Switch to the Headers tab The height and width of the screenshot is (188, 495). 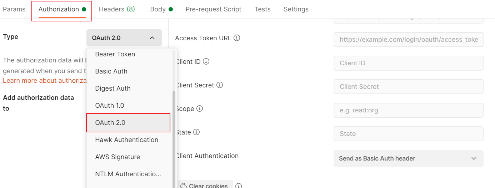pos(117,9)
